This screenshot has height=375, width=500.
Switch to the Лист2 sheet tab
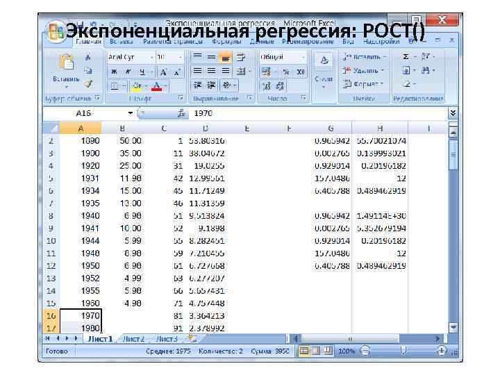[x=133, y=339]
